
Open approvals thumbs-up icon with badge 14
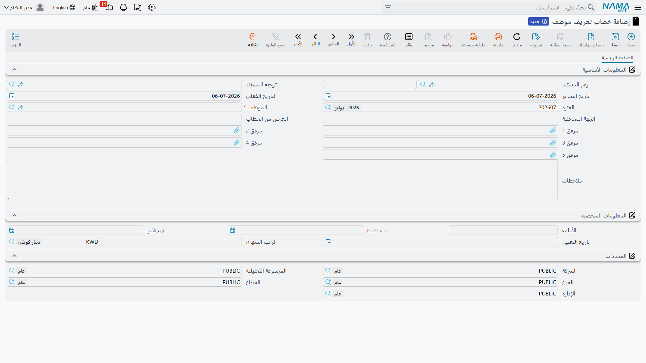point(109,7)
